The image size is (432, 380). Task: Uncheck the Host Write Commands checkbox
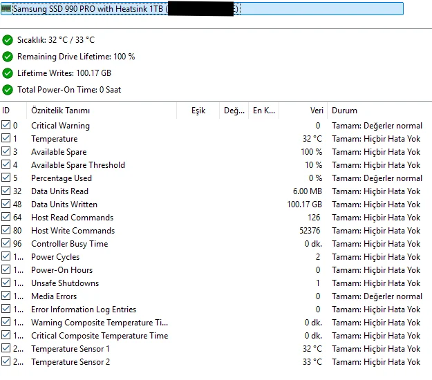tap(6, 230)
